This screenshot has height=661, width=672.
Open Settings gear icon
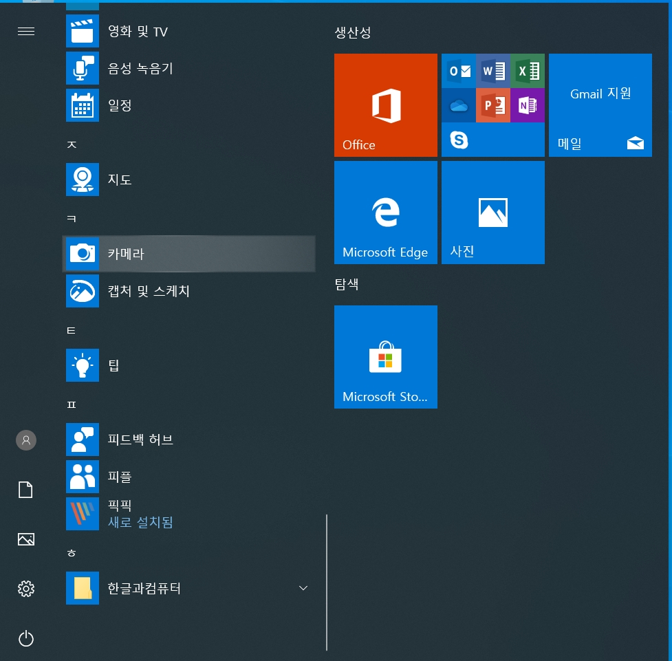(x=26, y=589)
